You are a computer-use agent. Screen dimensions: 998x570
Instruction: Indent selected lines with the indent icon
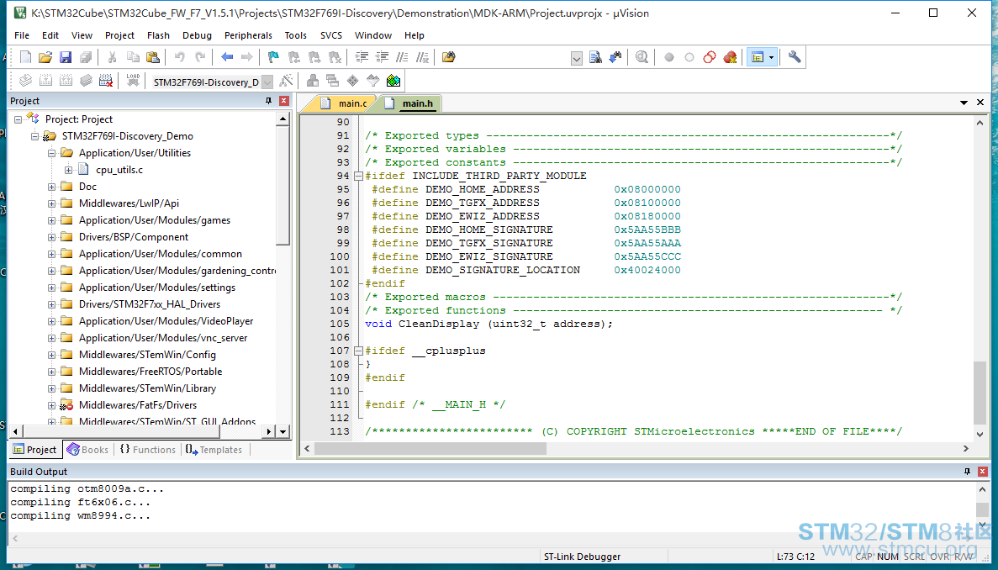pyautogui.click(x=362, y=57)
